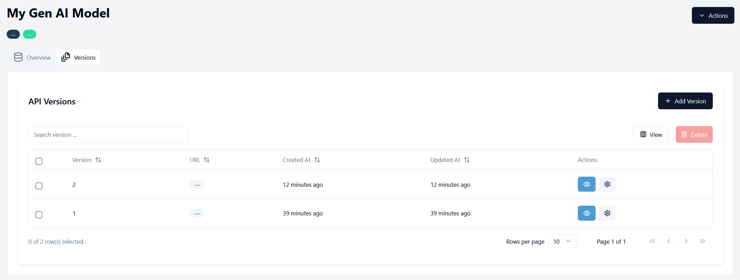Open settings gear for version 2
740x280 pixels.
(607, 184)
